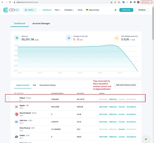Click the top Withdraw button
The height and width of the screenshot is (143, 154).
(142, 10)
